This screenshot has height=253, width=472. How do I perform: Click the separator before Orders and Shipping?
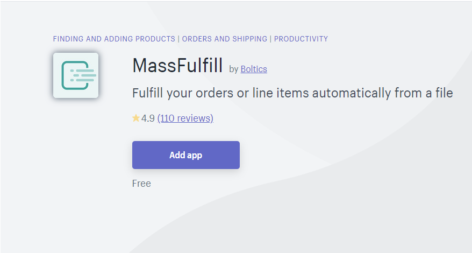pyautogui.click(x=178, y=39)
